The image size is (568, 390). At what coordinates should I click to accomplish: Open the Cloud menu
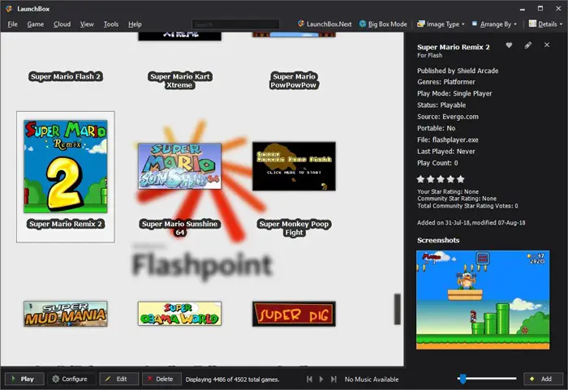pos(62,24)
